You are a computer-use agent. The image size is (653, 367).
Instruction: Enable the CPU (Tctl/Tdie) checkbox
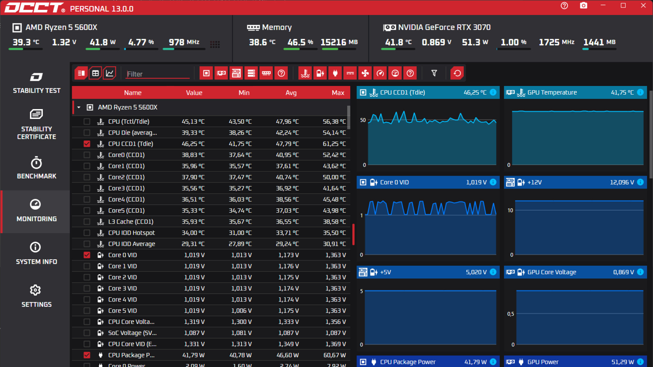pos(87,121)
